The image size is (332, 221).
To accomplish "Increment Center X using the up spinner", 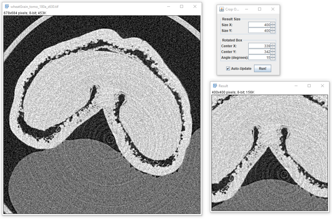I will tap(273, 45).
